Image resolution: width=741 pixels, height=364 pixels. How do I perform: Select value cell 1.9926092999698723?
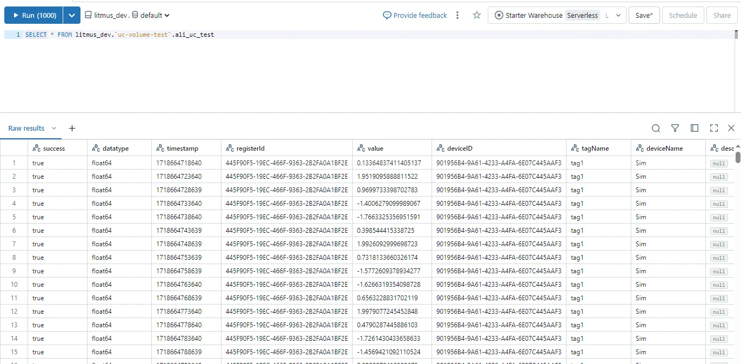(x=392, y=244)
